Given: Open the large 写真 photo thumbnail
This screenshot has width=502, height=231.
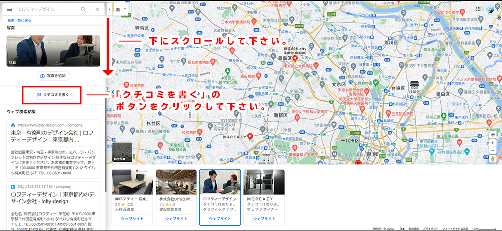Looking at the screenshot, I should [x=53, y=51].
